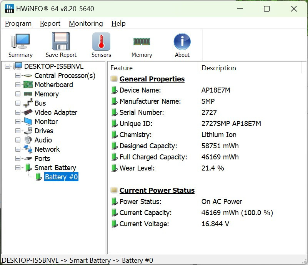This screenshot has width=308, height=265.
Task: Click the Designed Capacity value 58751 mWh
Action: click(220, 146)
